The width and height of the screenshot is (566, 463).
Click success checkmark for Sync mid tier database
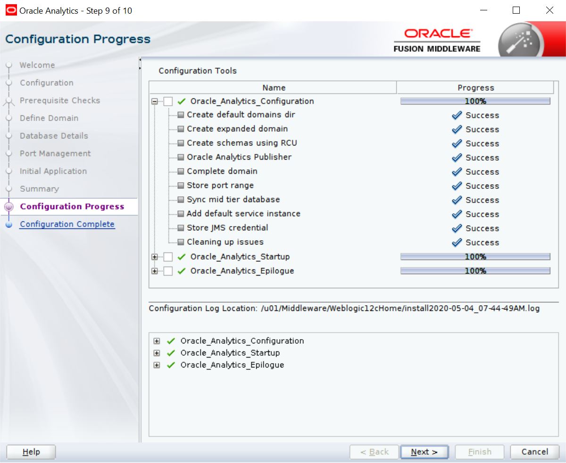[x=457, y=200]
